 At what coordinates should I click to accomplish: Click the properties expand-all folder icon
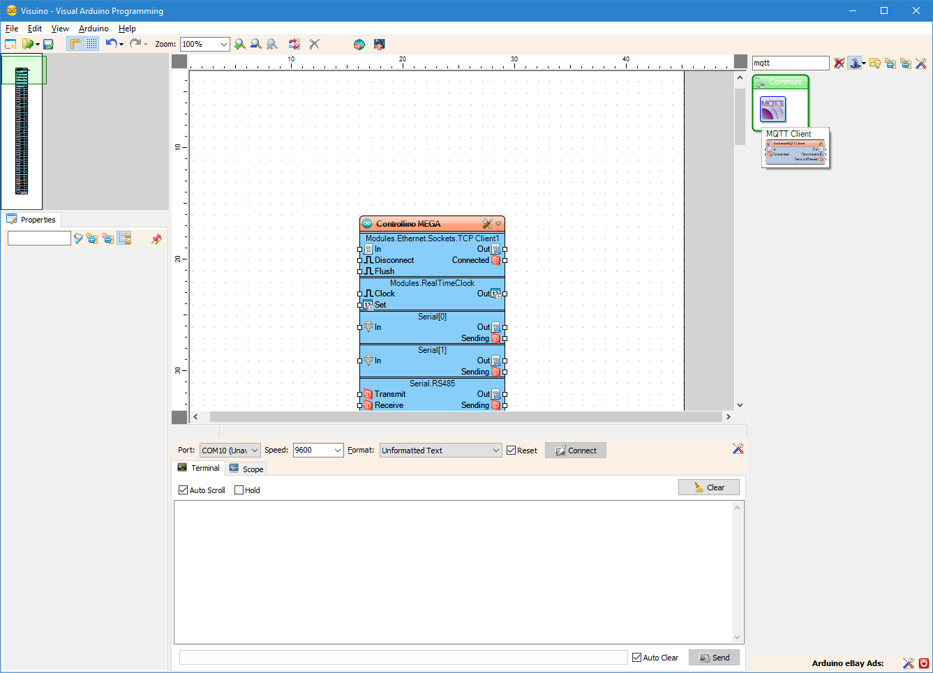click(x=92, y=239)
